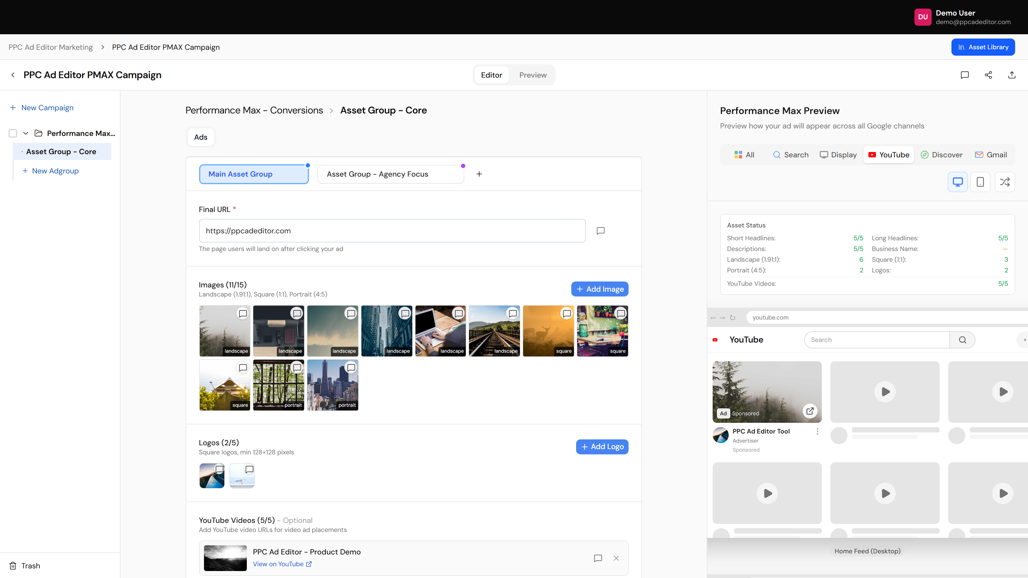
Task: Go back using the left chevron arrow
Action: click(13, 75)
